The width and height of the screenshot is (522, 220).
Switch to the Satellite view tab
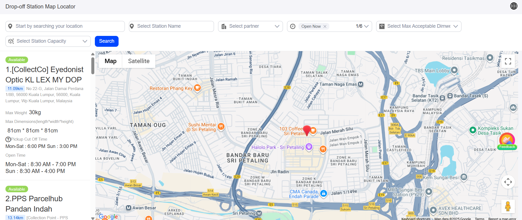139,61
